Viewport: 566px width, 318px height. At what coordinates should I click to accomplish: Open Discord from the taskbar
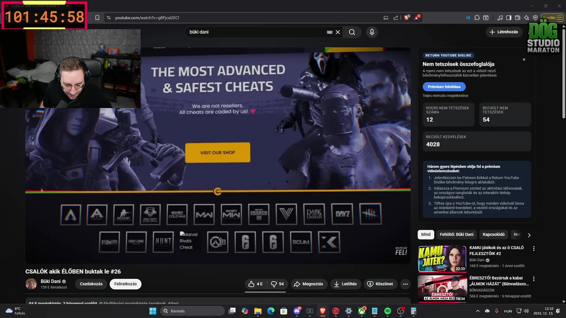(x=297, y=311)
